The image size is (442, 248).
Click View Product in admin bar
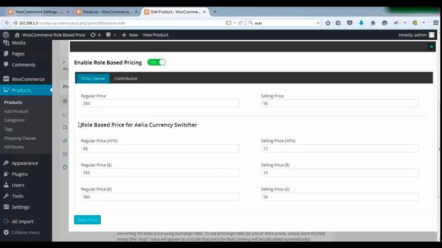(x=155, y=35)
